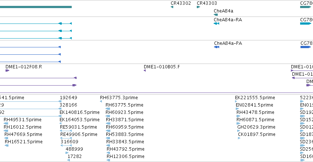Click the RH16012.5prime EST label
Viewport: 313px width, 162px height.
(x=22, y=127)
